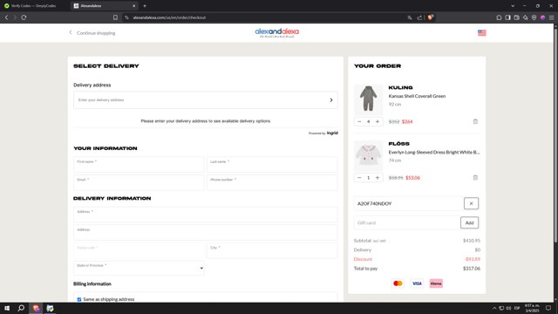The height and width of the screenshot is (314, 558).
Task: Close the Alexandalexa tab
Action: (x=133, y=6)
